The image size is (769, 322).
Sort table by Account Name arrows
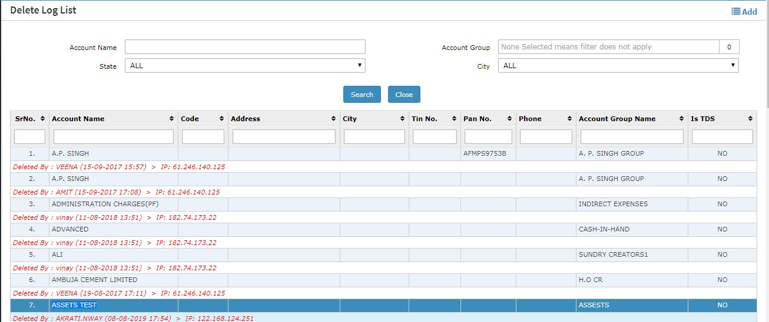click(171, 119)
